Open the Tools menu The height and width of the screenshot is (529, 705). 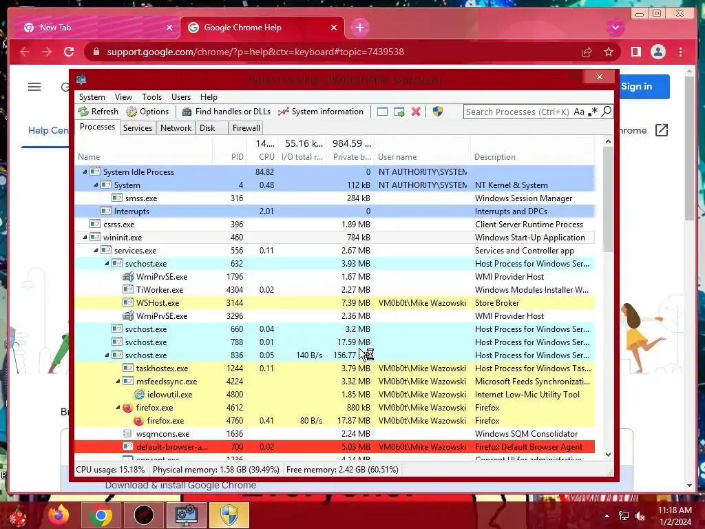pyautogui.click(x=151, y=97)
